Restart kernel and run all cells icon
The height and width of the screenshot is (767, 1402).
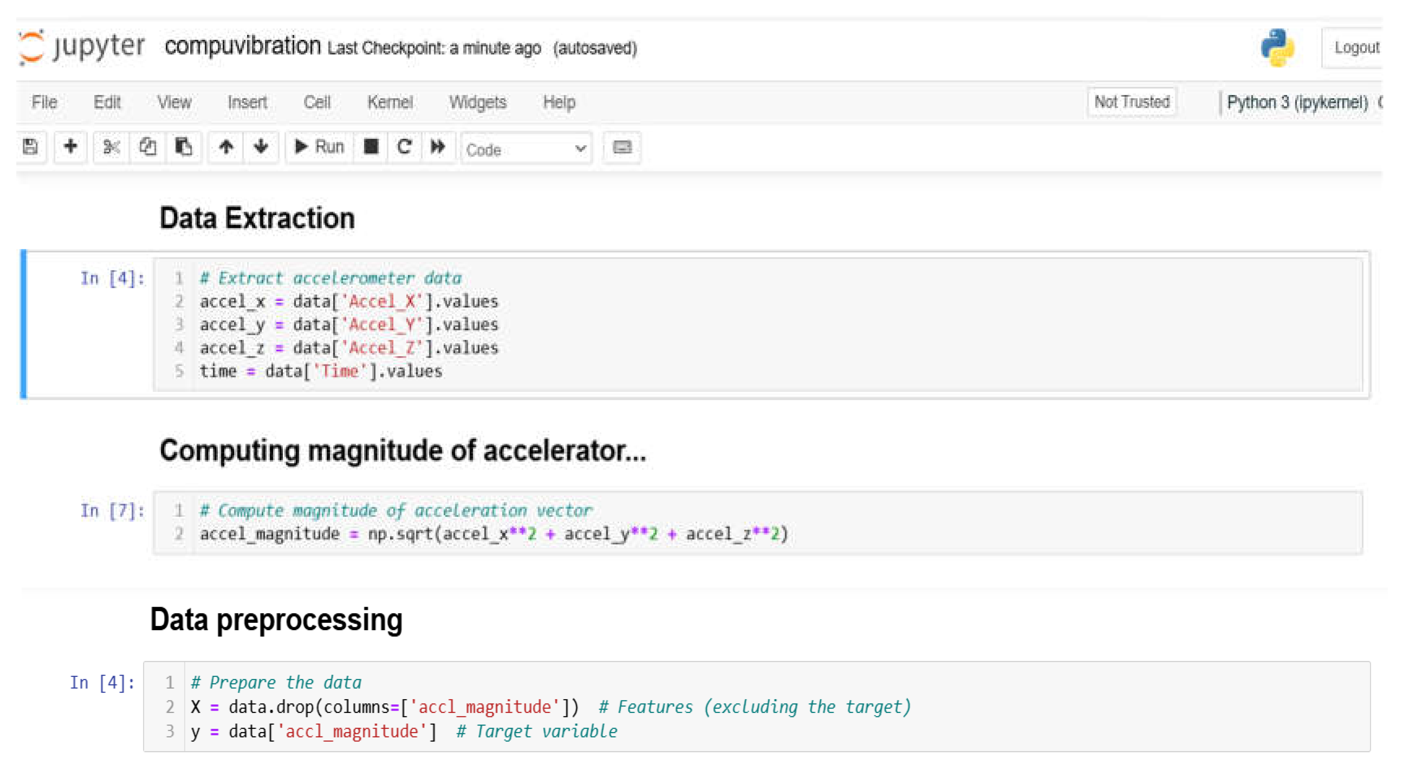(438, 147)
